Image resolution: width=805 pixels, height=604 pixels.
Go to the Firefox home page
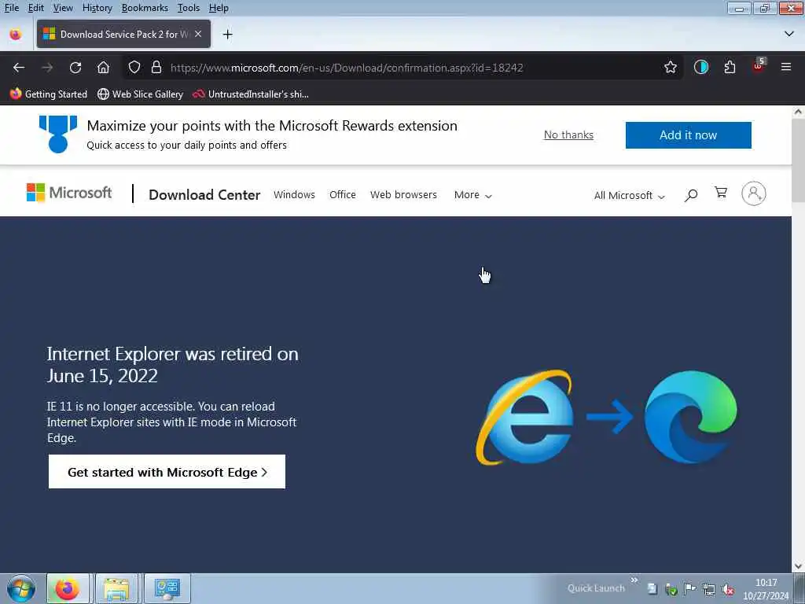click(103, 68)
